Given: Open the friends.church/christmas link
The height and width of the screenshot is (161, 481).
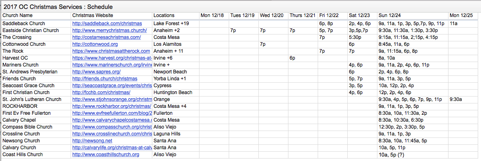Looking at the screenshot, I should [104, 79].
